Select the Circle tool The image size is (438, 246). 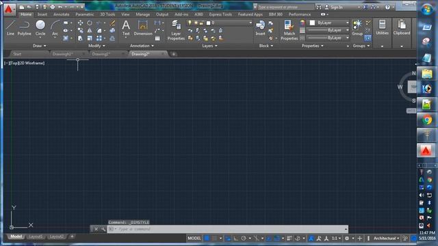(40, 28)
